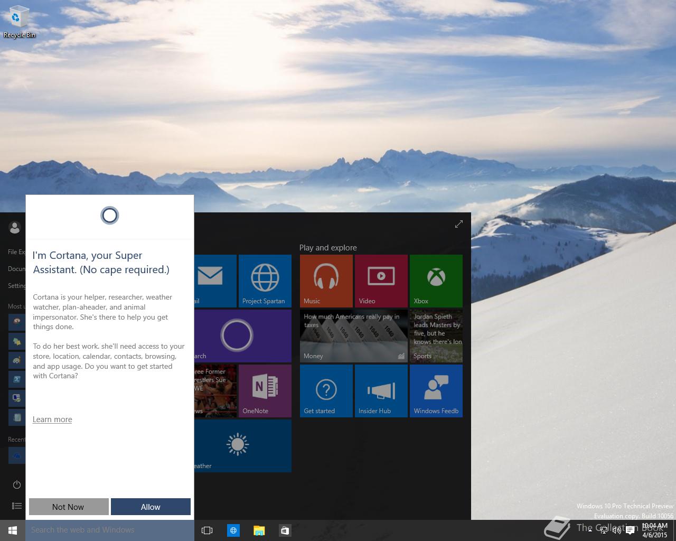Open the All apps list icon
The image size is (676, 541).
pos(17,506)
